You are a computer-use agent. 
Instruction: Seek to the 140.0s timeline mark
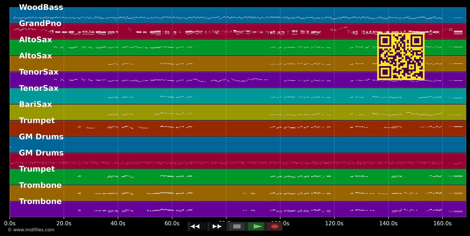point(388,224)
